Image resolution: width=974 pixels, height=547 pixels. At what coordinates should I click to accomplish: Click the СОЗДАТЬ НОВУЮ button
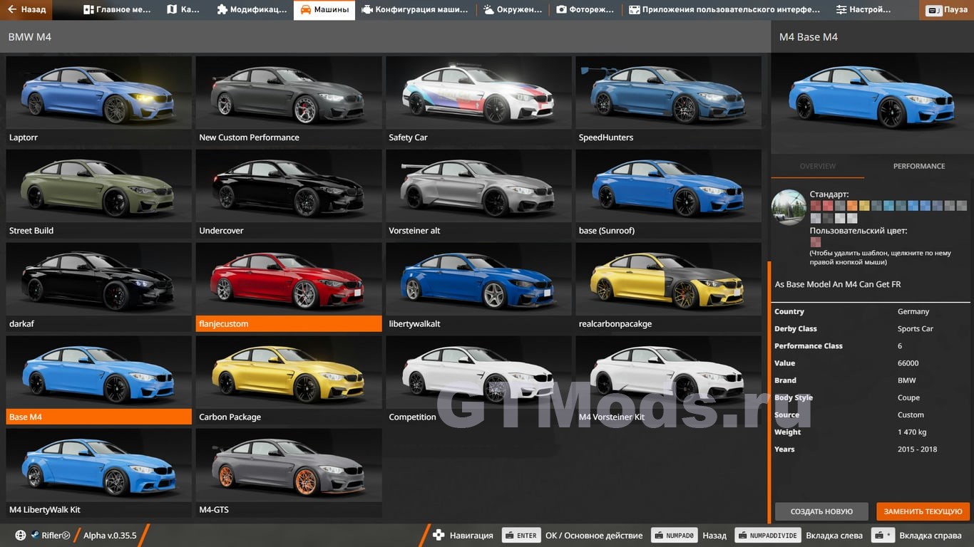tap(821, 511)
